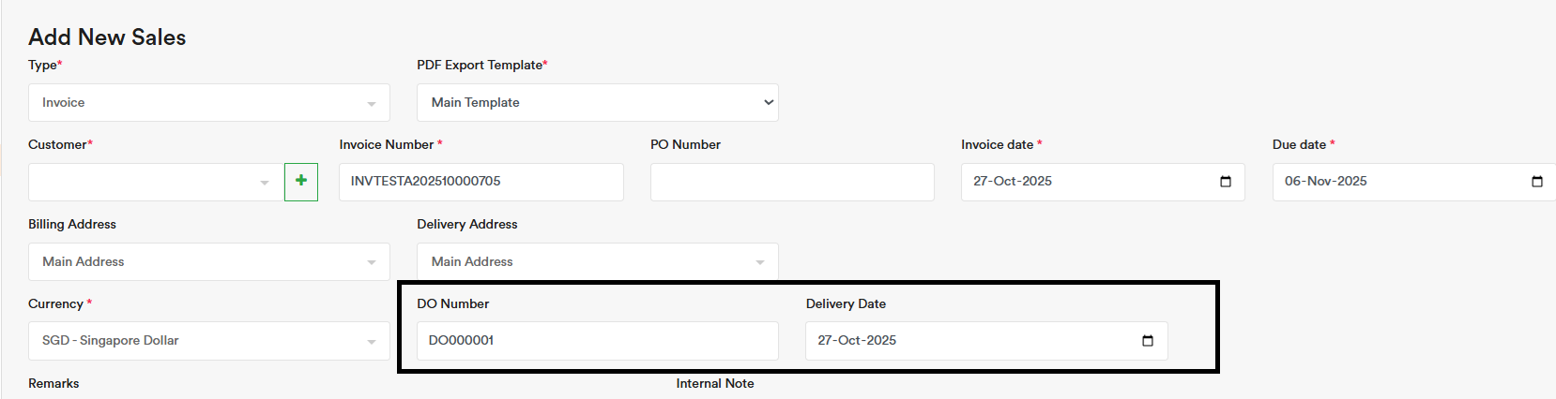Viewport: 1556px width, 399px height.
Task: Click the Internal Note label
Action: point(714,384)
